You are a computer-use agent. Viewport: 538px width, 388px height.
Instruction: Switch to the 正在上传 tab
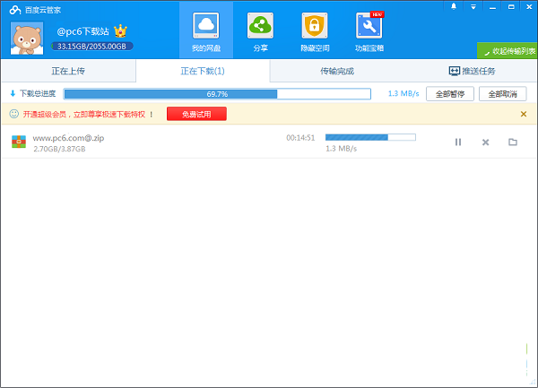tap(68, 71)
